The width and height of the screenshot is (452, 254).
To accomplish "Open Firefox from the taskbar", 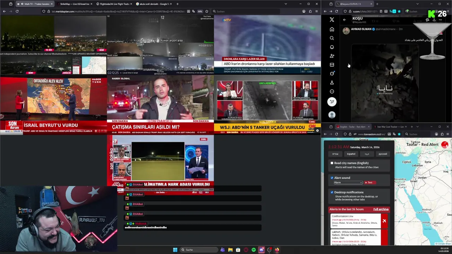I will [277, 250].
